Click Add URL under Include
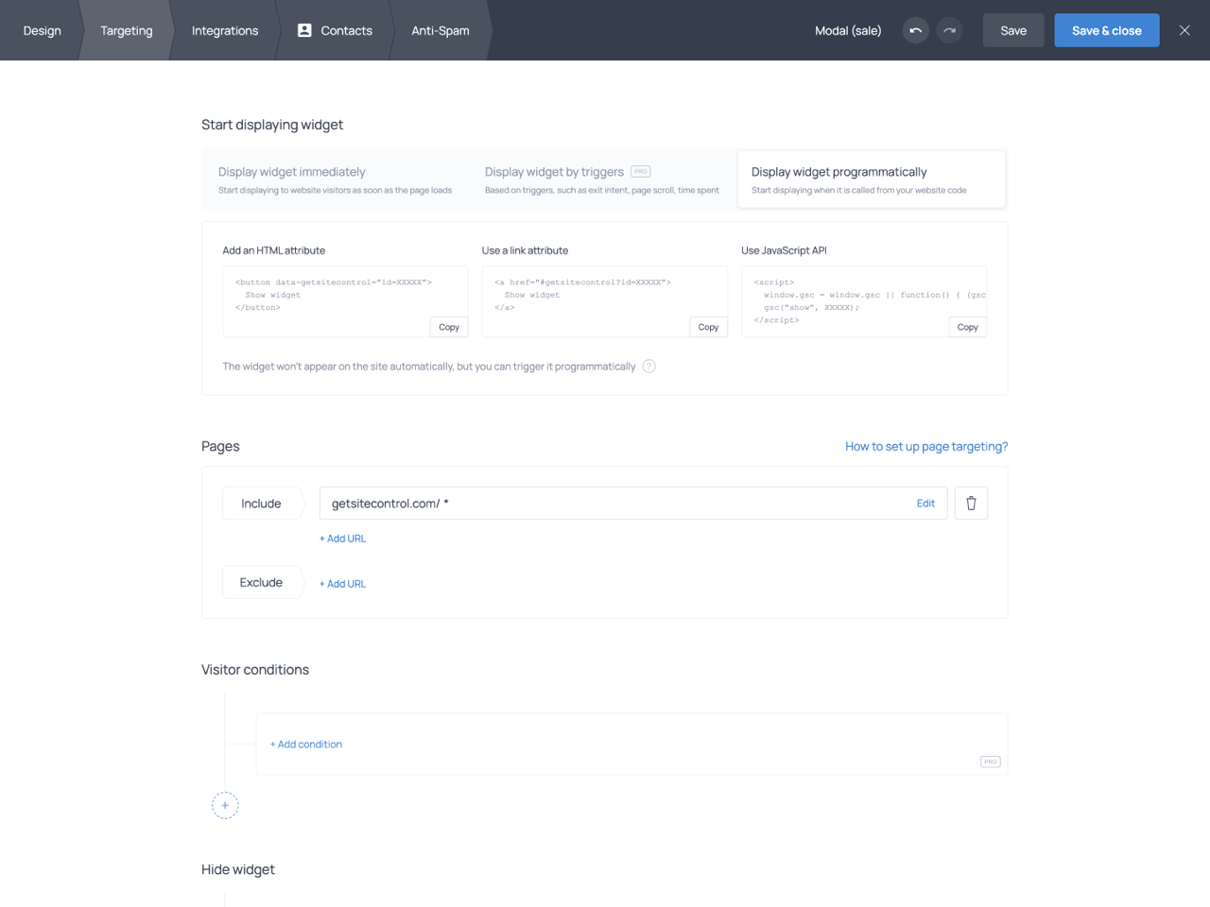Screen dimensions: 1210x907 click(x=342, y=539)
